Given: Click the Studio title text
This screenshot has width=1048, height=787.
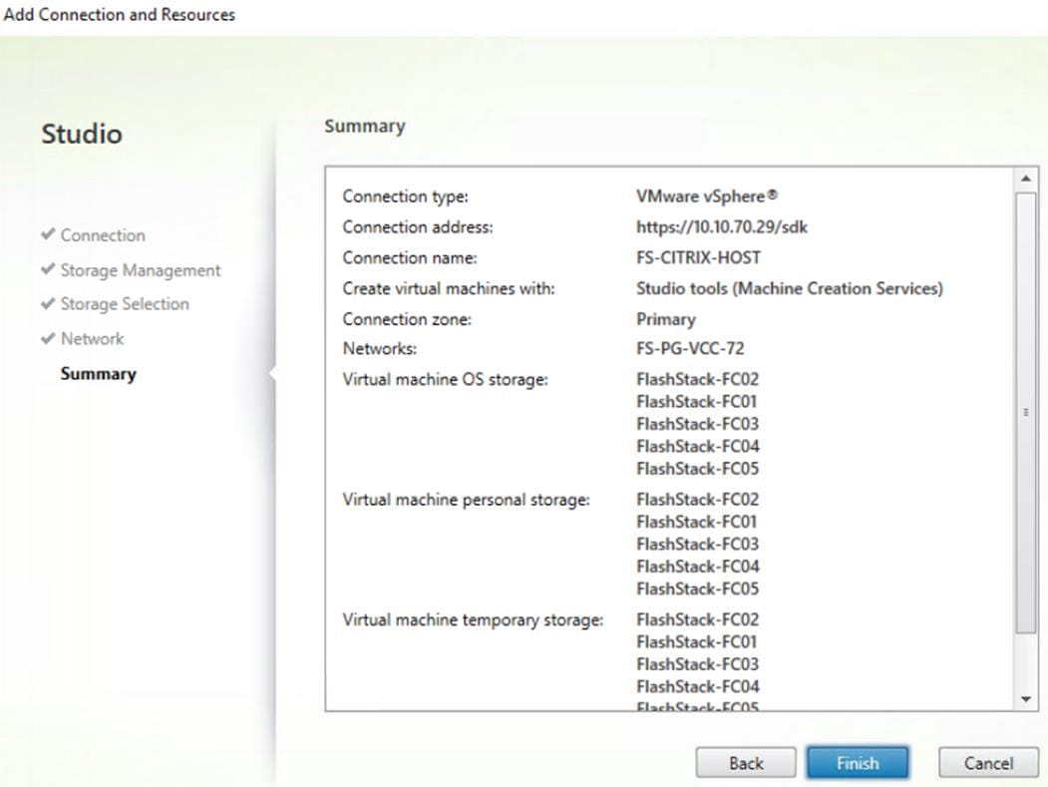Looking at the screenshot, I should pos(82,134).
